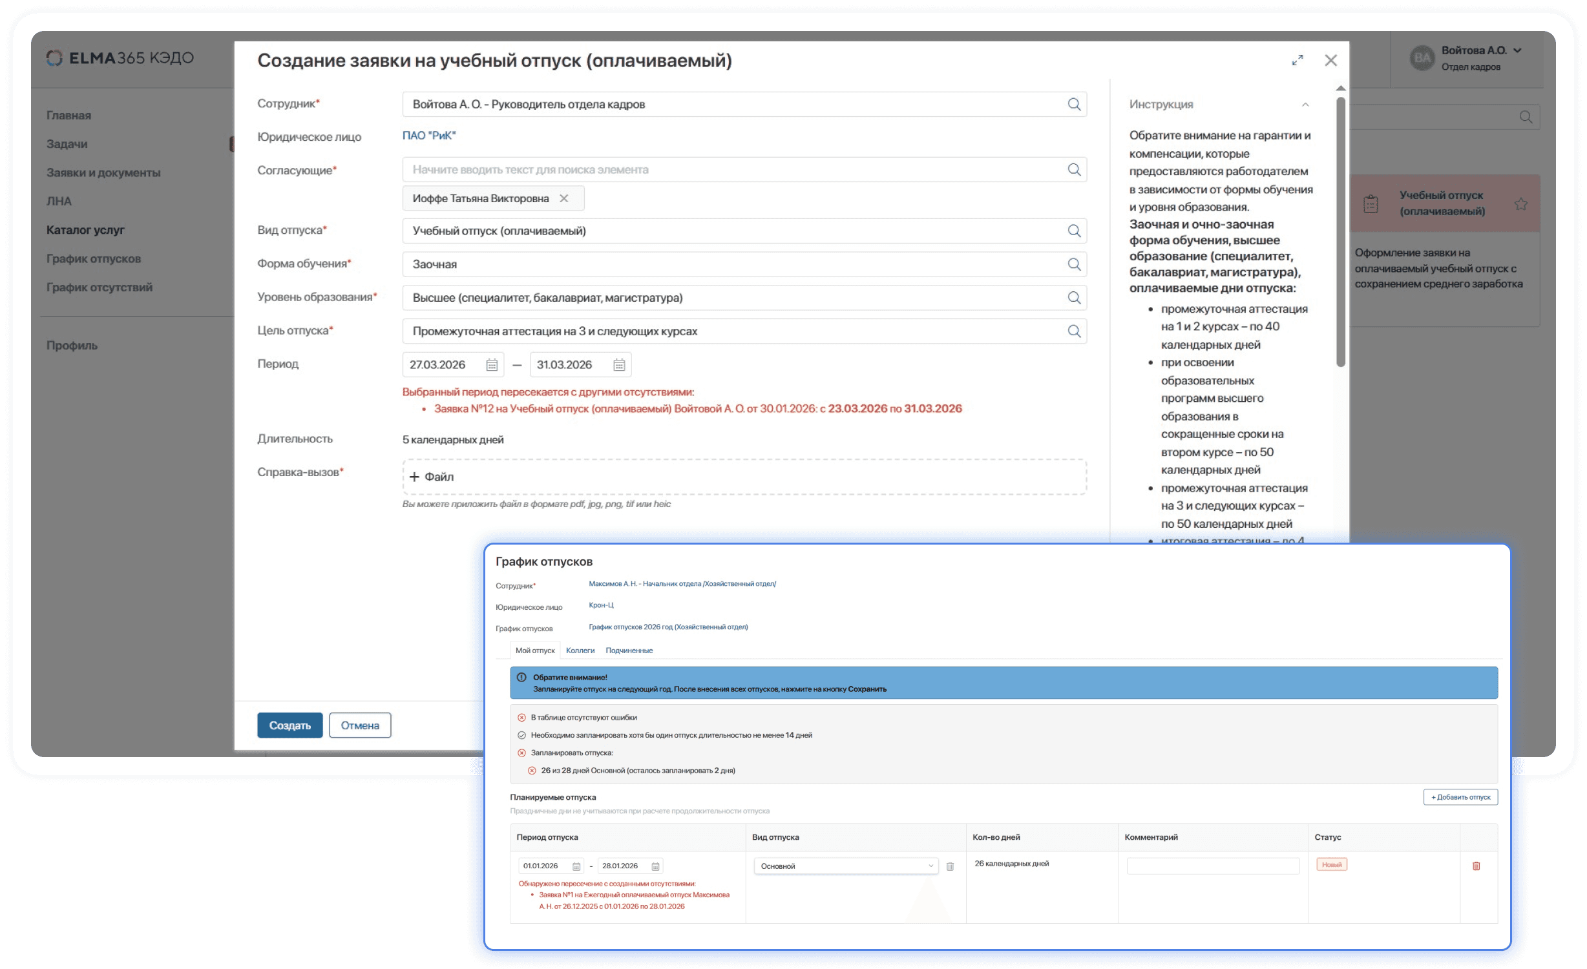The width and height of the screenshot is (1587, 969).
Task: Remove approver Иоффе Татьяна Викторовна
Action: [564, 198]
